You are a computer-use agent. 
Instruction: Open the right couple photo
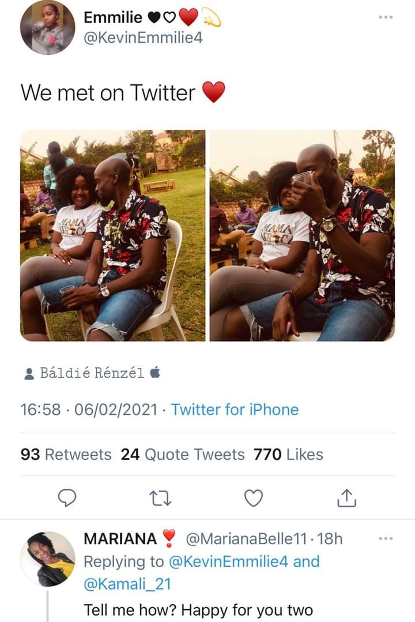[x=302, y=235]
